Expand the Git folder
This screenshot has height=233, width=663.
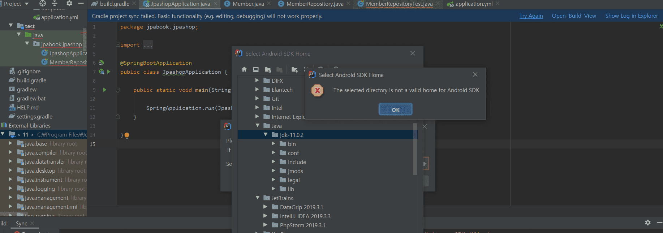pyautogui.click(x=257, y=98)
